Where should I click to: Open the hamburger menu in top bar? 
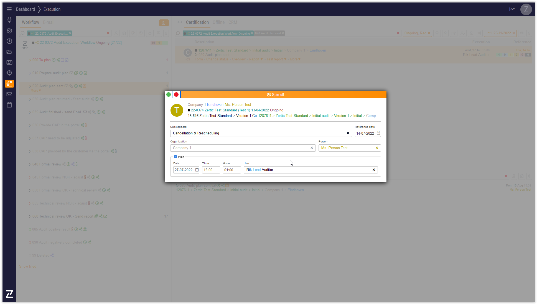9,9
